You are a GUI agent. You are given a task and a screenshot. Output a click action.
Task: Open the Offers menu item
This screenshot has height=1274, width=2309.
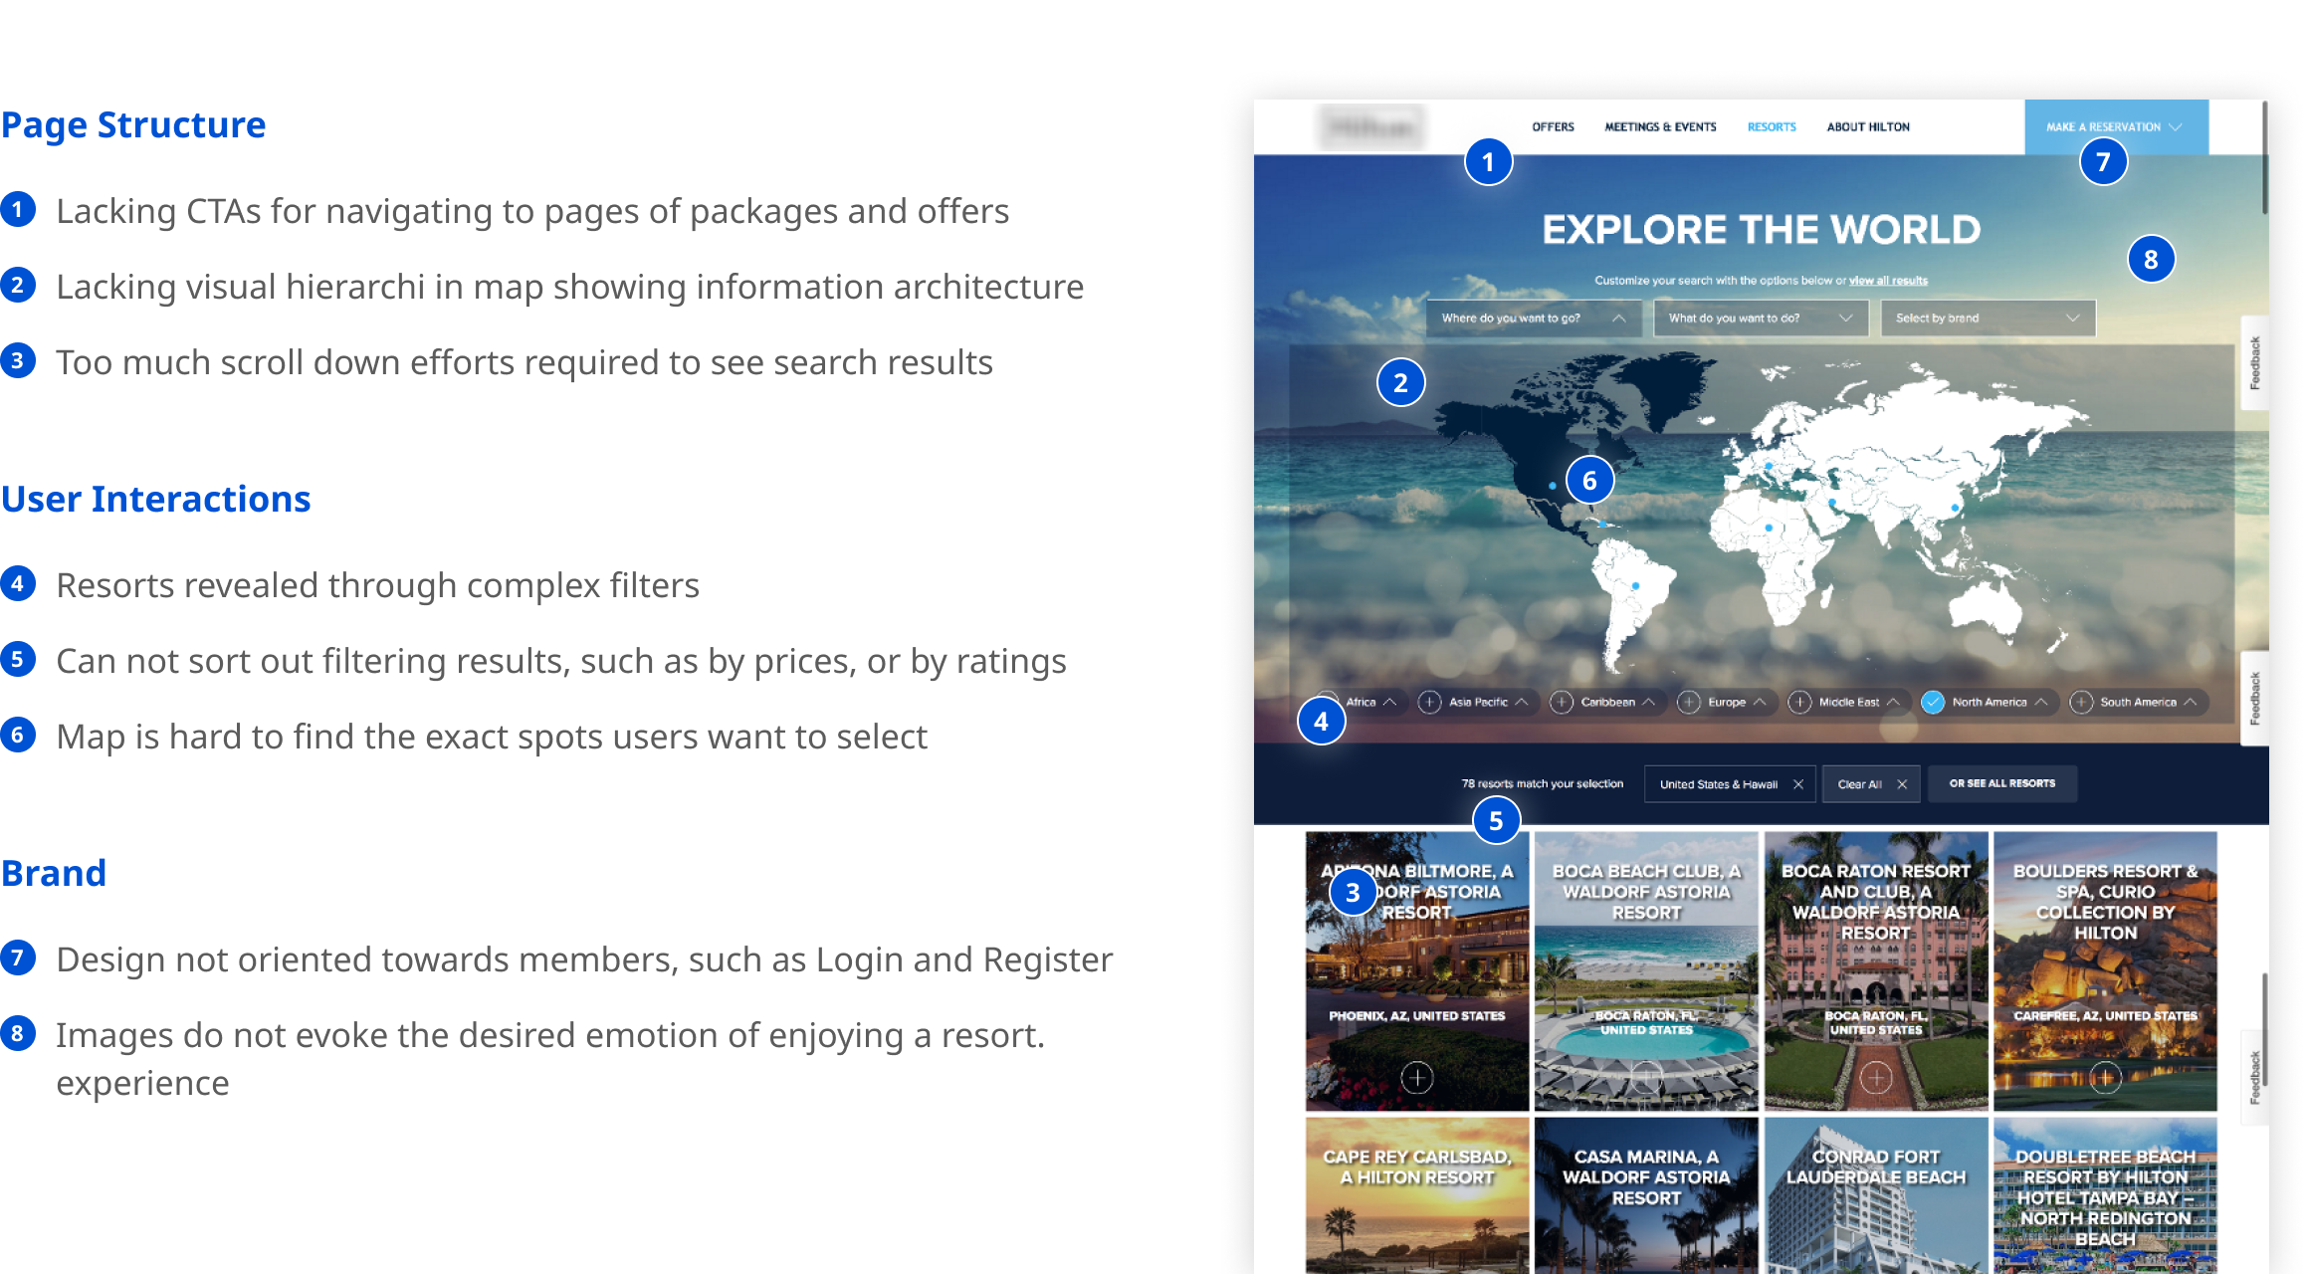[1553, 127]
